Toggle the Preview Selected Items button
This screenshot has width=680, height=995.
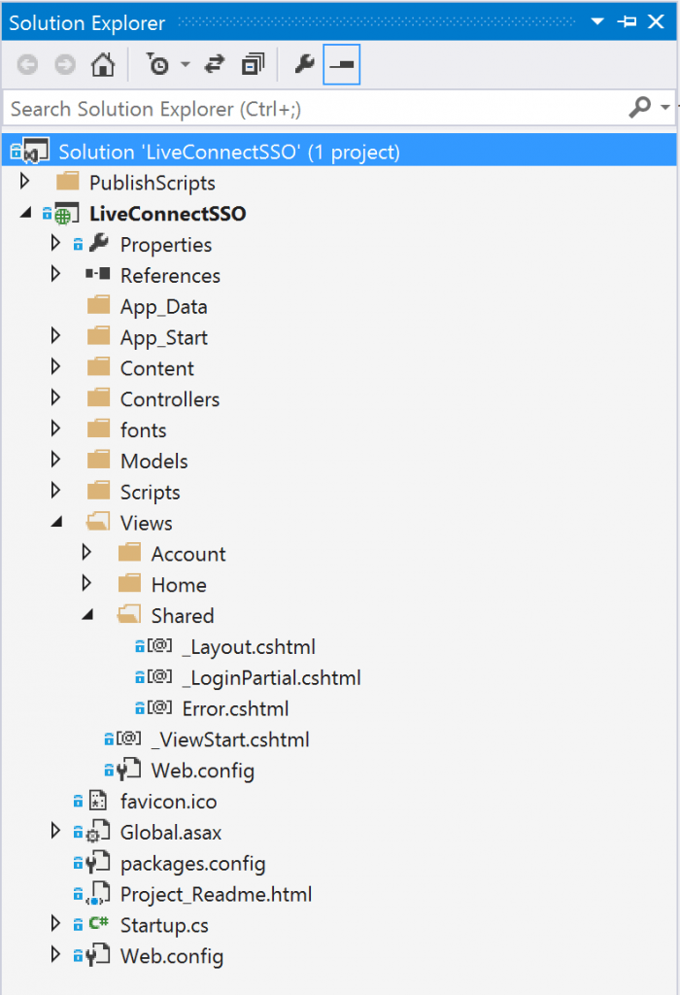coord(342,64)
